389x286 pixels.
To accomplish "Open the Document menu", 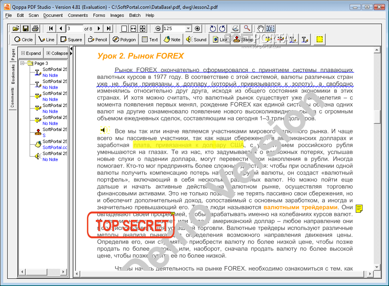I will [x=53, y=15].
